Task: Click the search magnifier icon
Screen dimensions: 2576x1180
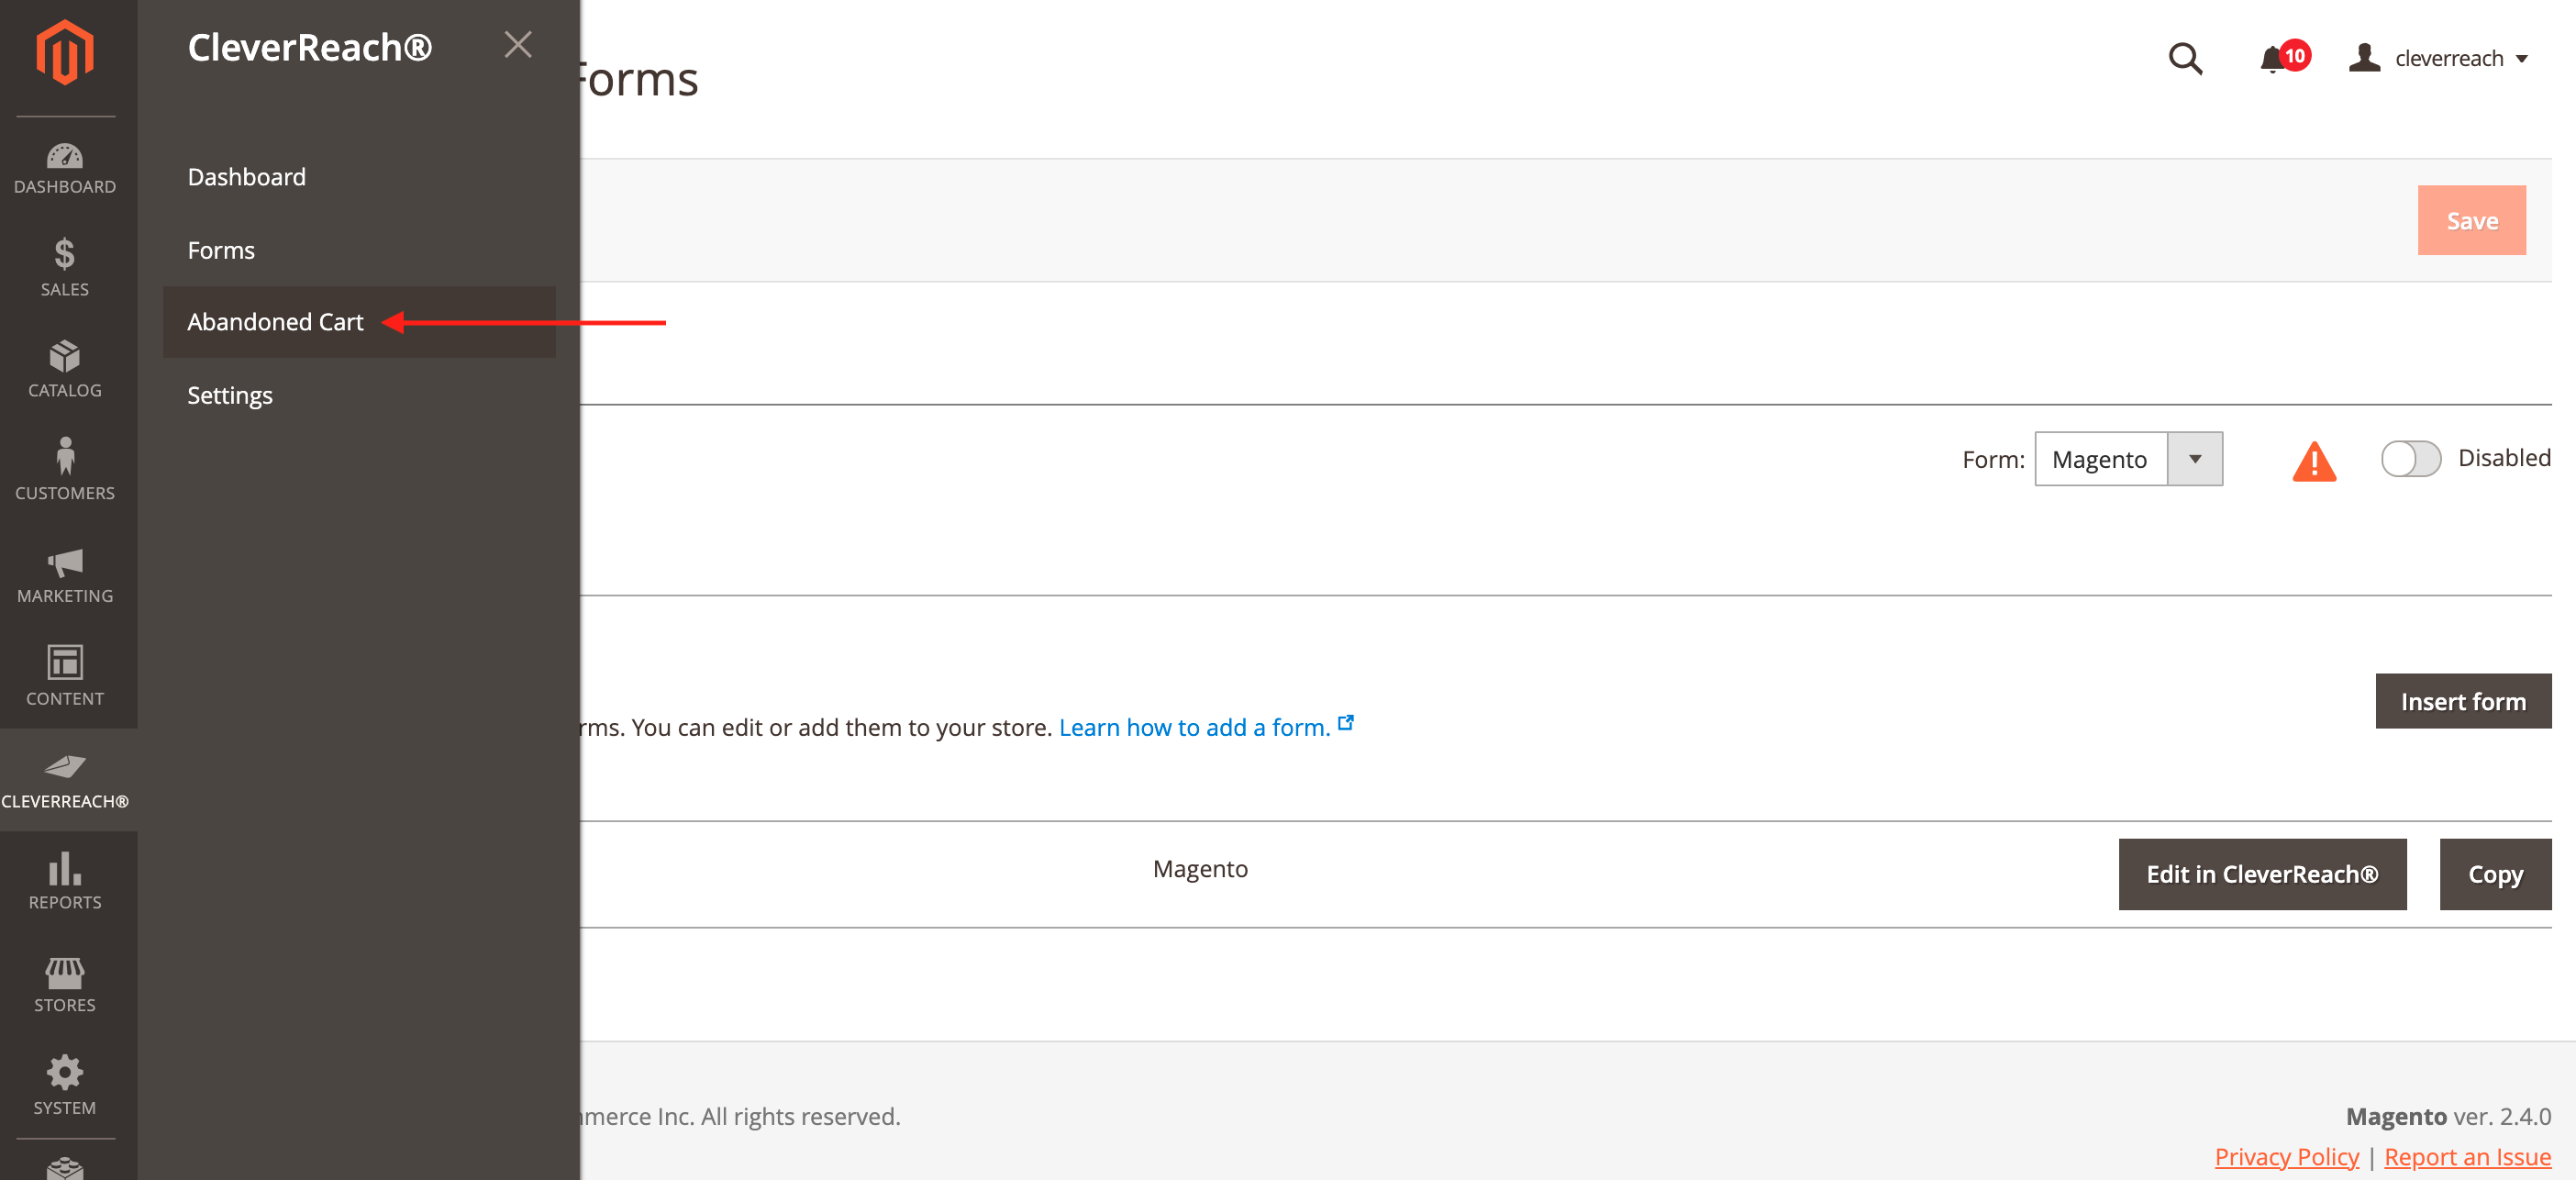Action: pos(2184,59)
